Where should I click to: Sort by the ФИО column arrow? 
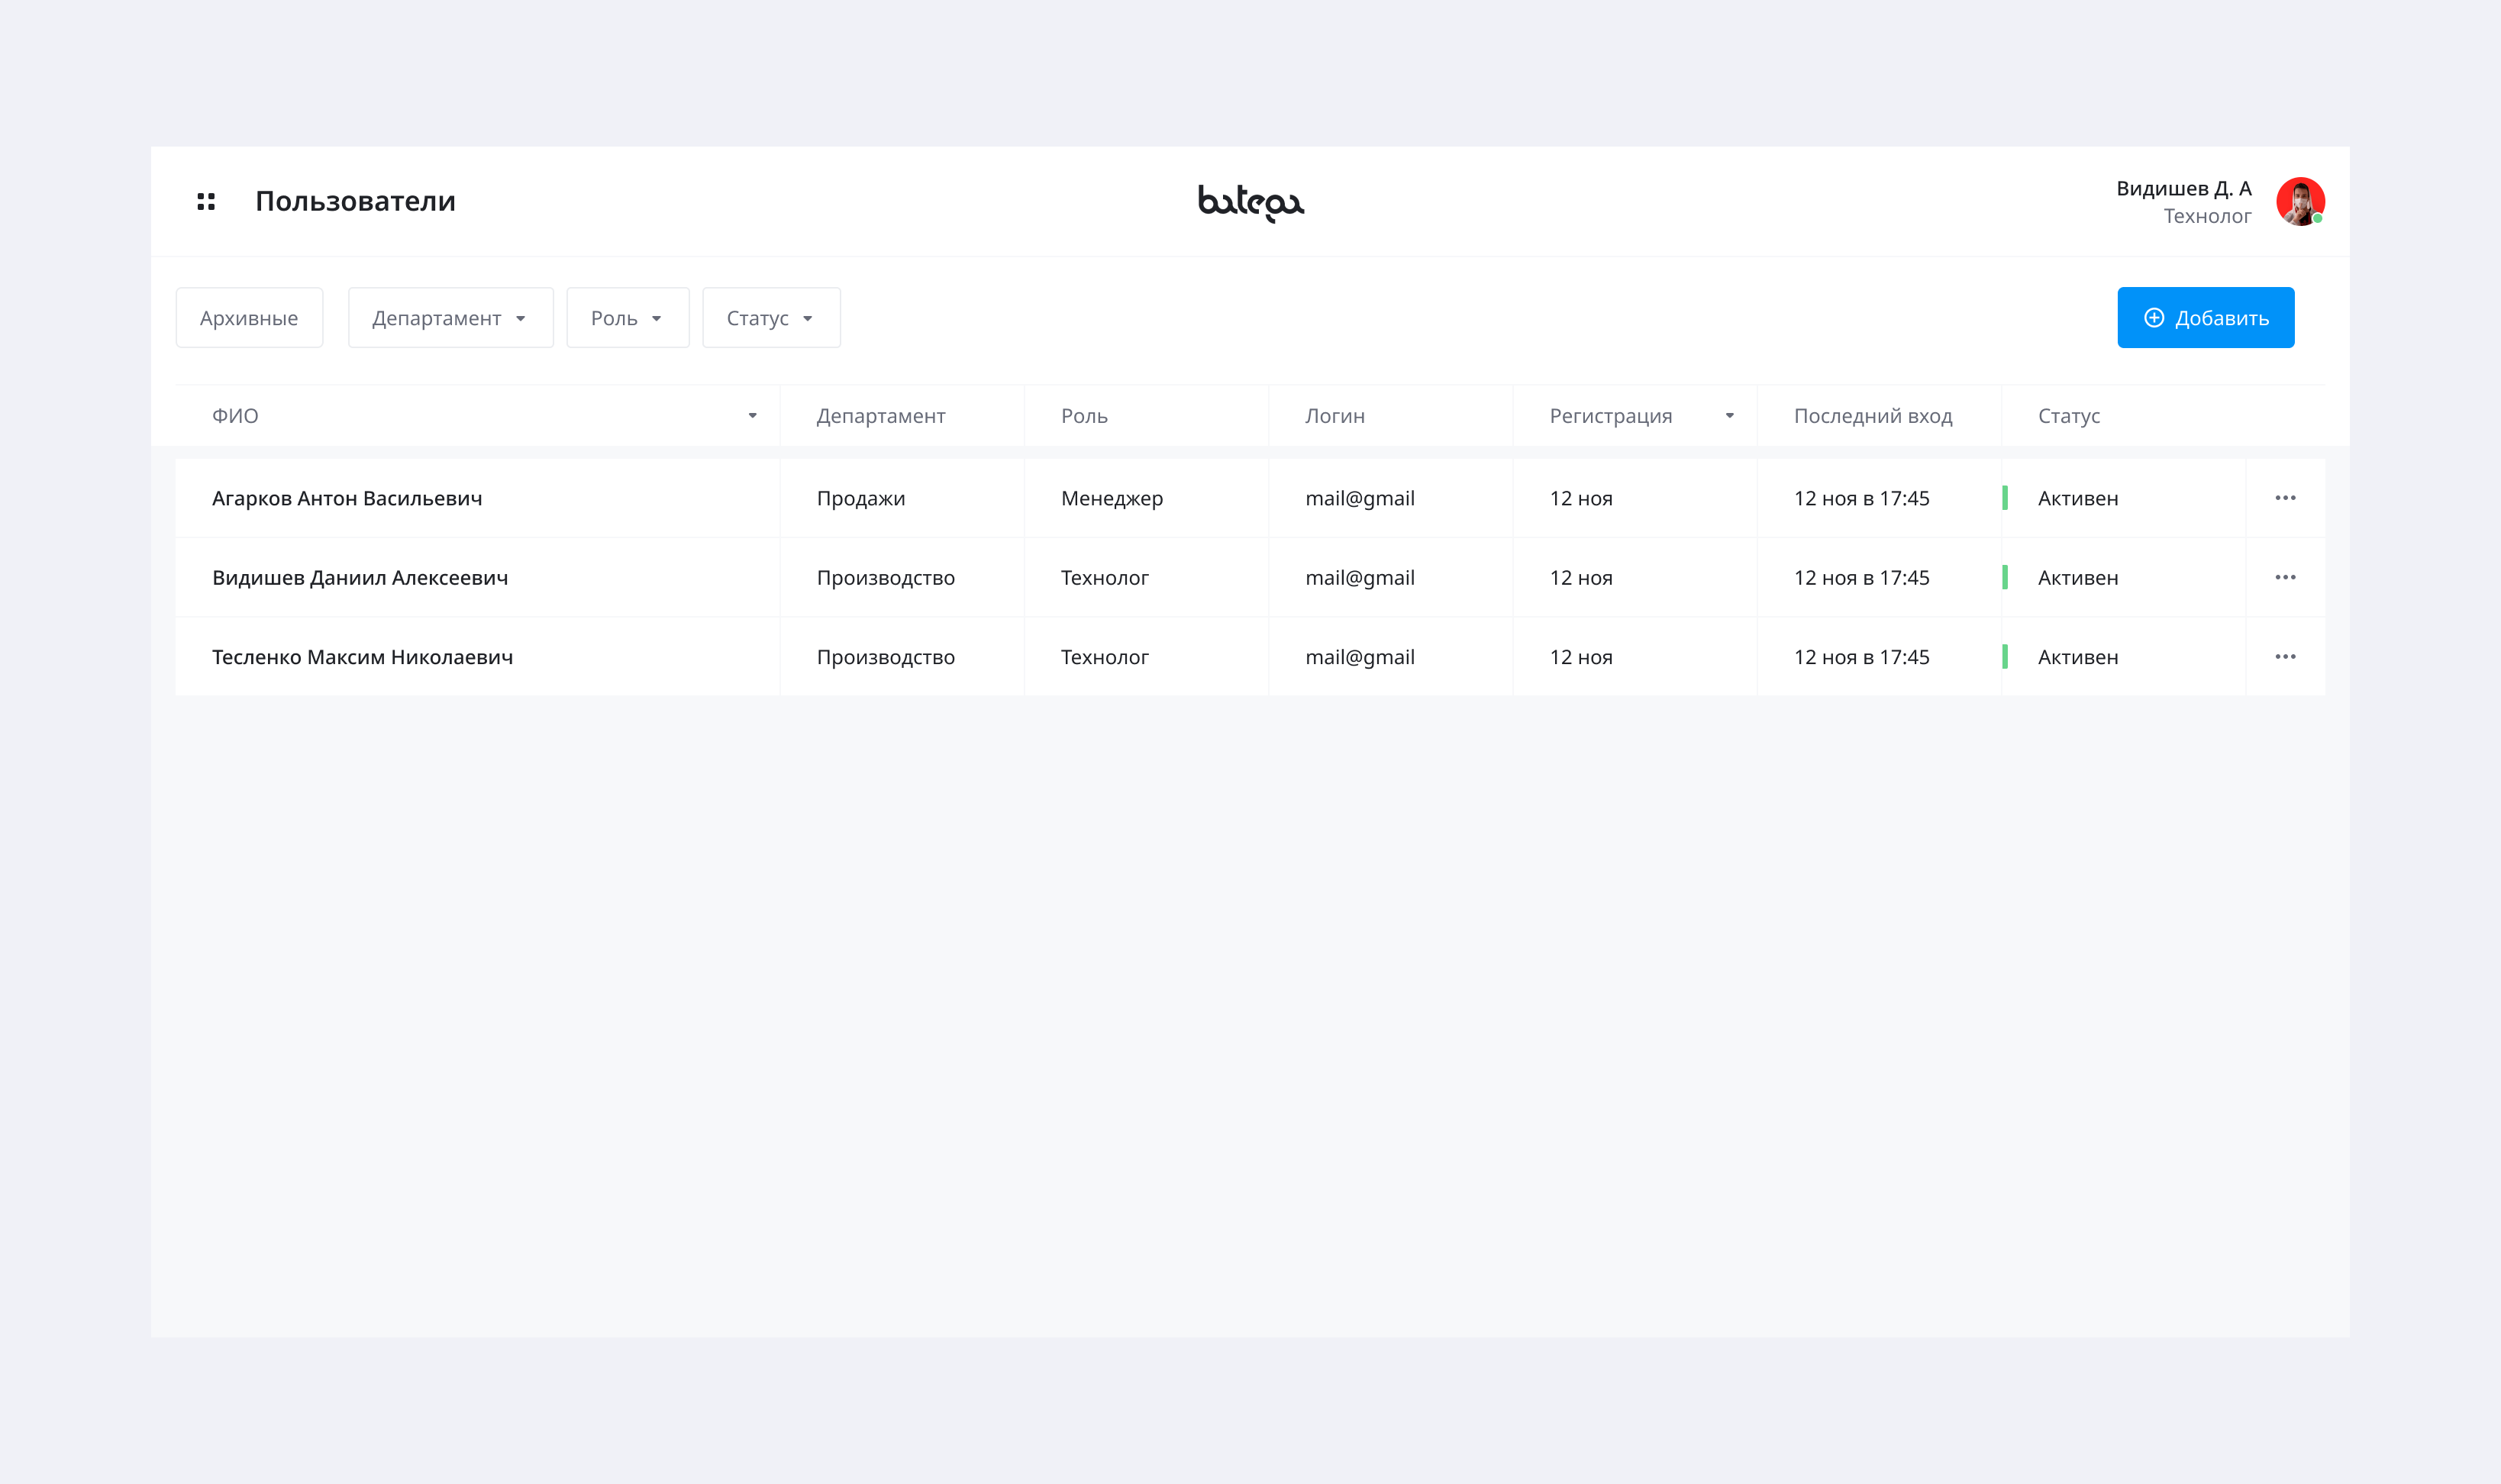[x=752, y=416]
